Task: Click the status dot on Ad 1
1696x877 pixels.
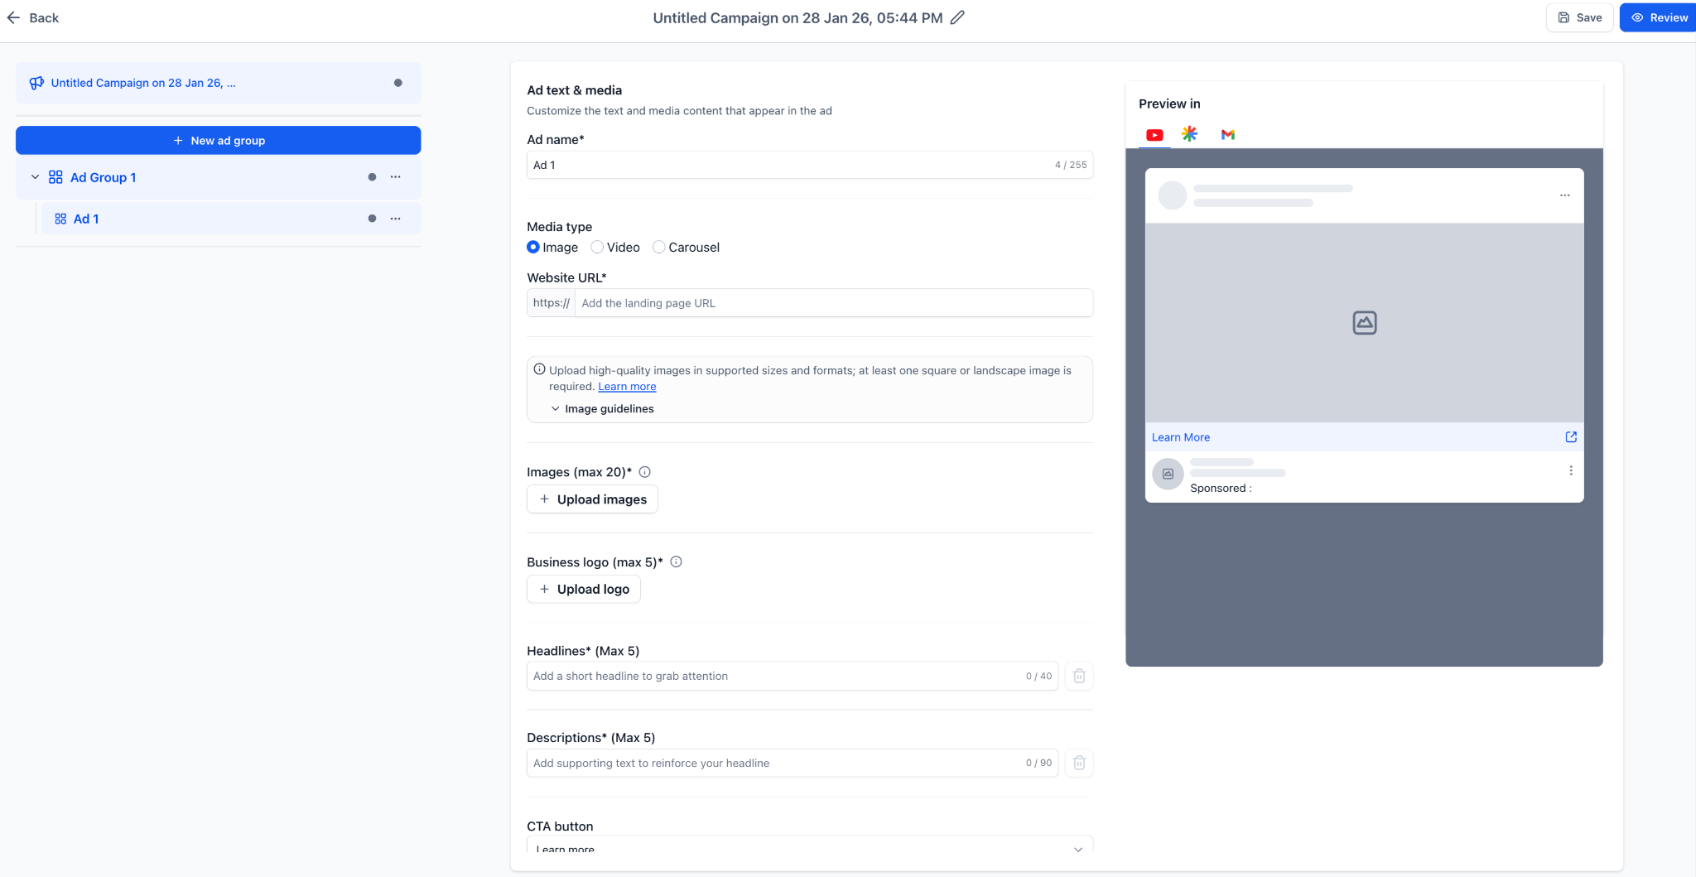Action: tap(372, 219)
